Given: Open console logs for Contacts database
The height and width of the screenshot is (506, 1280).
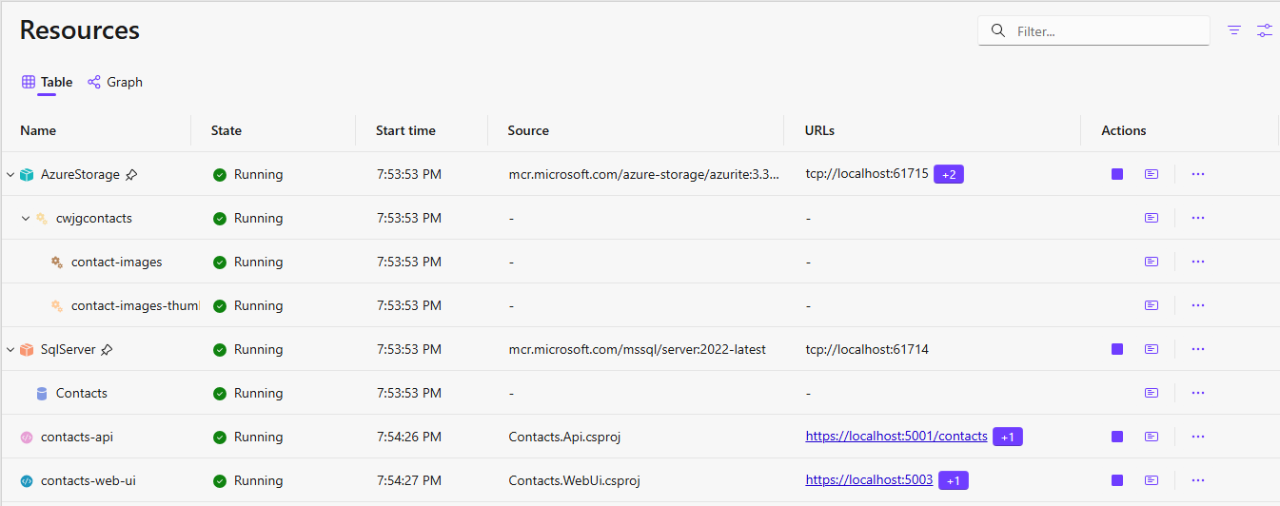Looking at the screenshot, I should pos(1152,393).
